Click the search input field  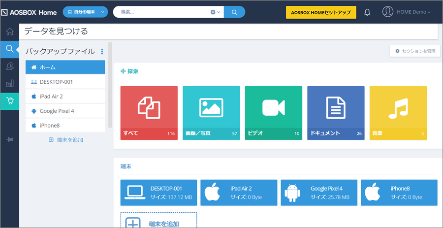coord(164,12)
